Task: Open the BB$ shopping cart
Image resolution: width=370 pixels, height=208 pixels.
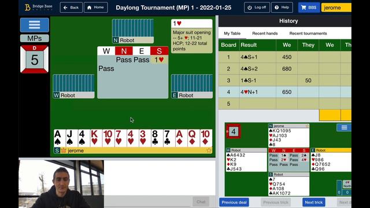Action: (309, 8)
